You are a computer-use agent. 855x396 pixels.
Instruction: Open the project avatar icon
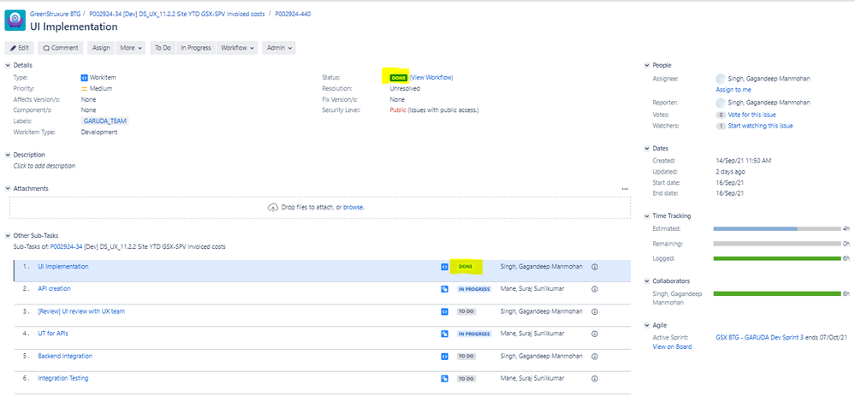(15, 21)
